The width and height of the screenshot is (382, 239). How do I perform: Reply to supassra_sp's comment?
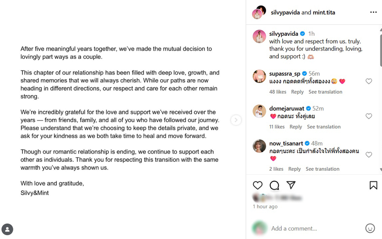tap(297, 92)
